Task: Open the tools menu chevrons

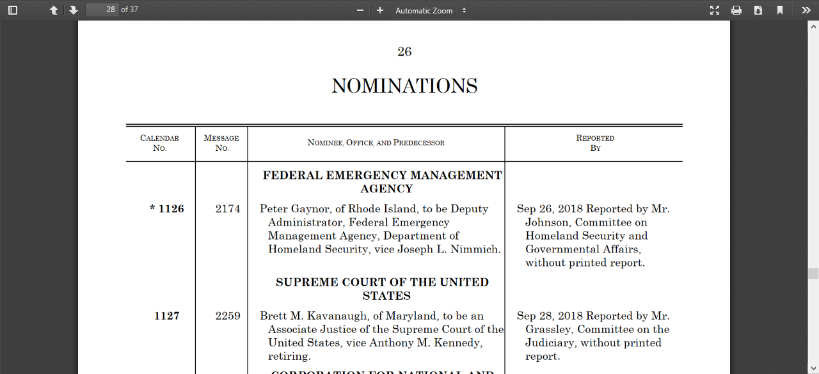Action: (806, 10)
